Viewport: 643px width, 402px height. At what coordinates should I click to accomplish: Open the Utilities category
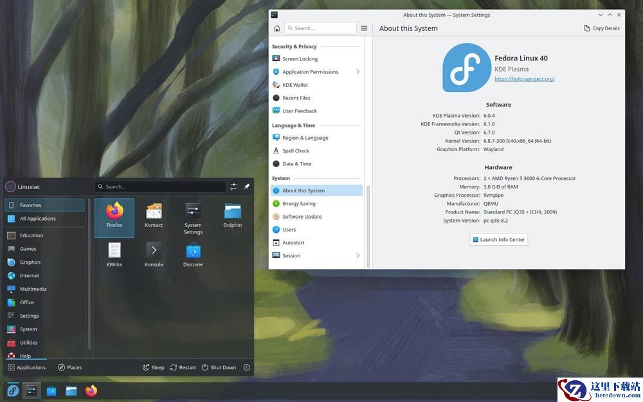click(x=44, y=343)
